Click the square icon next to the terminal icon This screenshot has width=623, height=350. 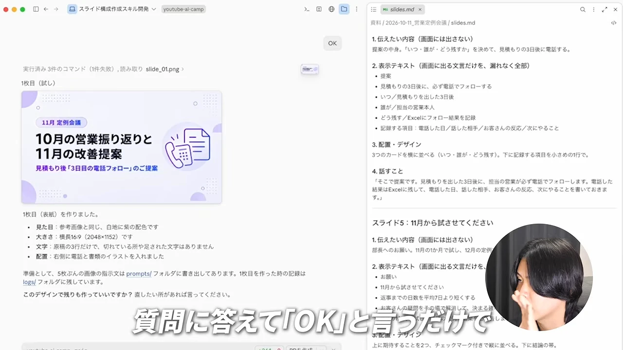[319, 9]
